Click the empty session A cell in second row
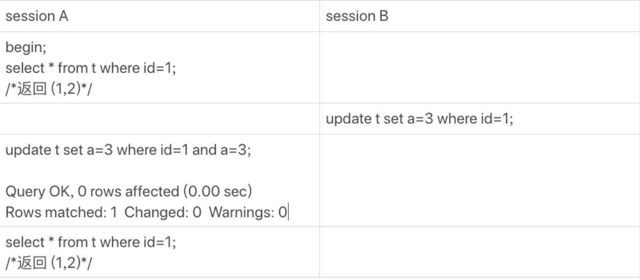Screen dimensions: 640x280 click(160, 119)
